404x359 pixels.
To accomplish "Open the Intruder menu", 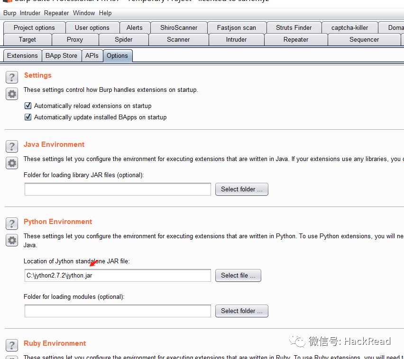I will tap(30, 13).
